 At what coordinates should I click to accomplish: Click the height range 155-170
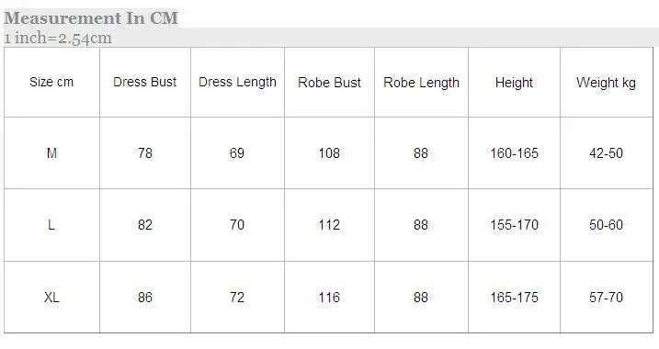pos(514,225)
